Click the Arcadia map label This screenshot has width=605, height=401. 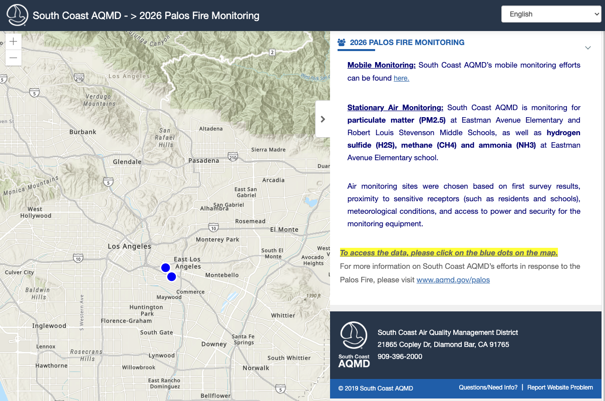pyautogui.click(x=273, y=180)
